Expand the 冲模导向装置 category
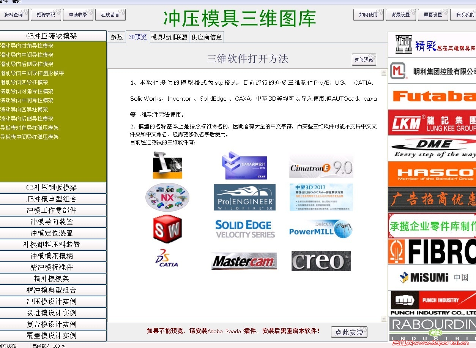The image size is (476, 348). point(52,222)
